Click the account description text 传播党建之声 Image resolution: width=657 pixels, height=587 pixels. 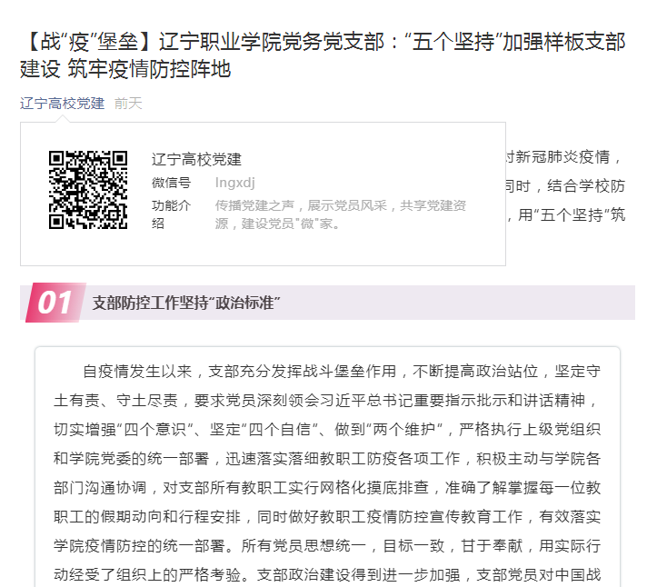tap(340, 214)
